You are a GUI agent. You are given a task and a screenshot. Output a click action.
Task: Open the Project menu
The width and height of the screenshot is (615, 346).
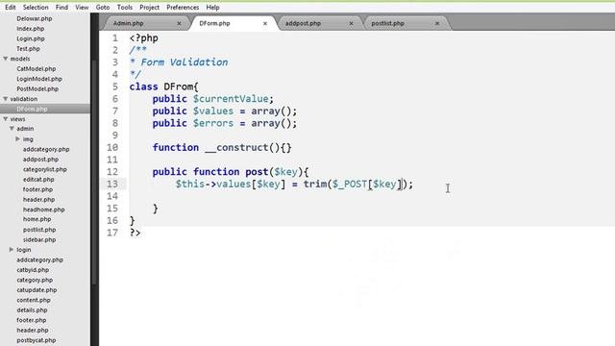pyautogui.click(x=150, y=8)
